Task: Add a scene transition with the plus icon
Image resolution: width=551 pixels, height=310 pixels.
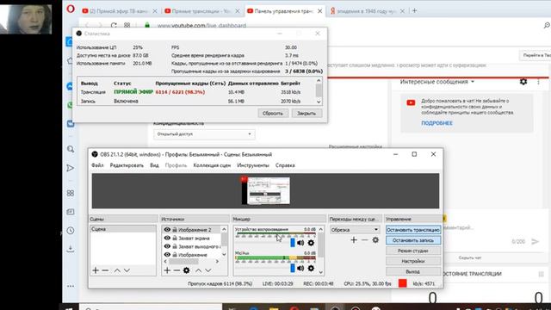Action: click(354, 239)
